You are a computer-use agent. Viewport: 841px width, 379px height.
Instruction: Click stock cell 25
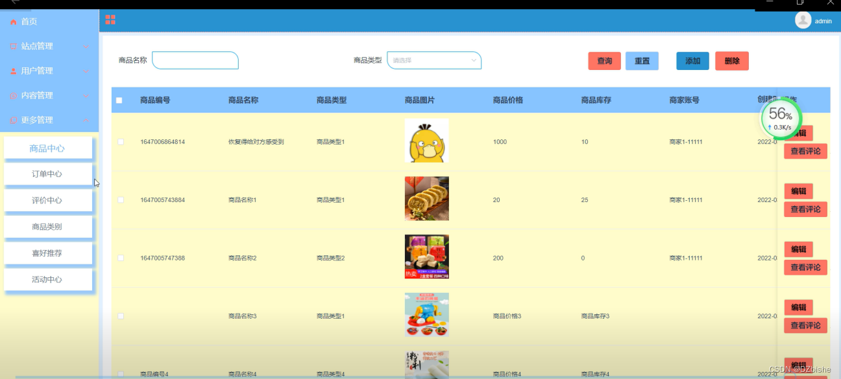585,200
